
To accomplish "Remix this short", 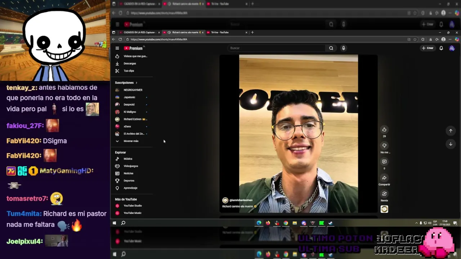I will [384, 194].
